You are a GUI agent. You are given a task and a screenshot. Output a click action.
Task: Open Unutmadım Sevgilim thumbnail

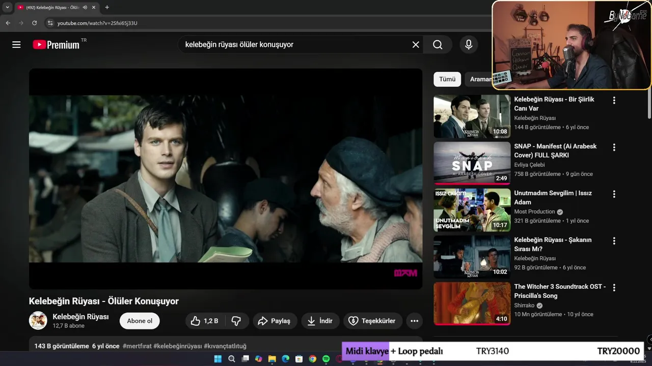click(472, 210)
